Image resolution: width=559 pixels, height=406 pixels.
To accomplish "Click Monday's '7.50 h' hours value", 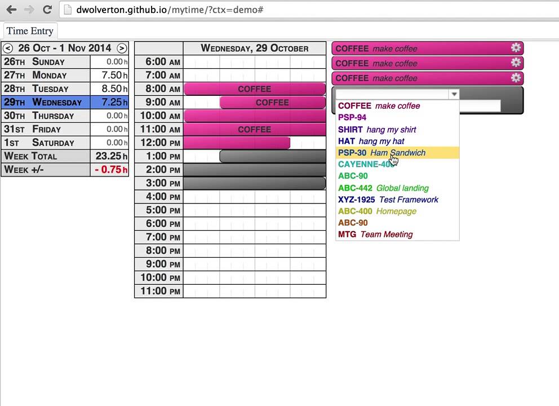I will 114,75.
